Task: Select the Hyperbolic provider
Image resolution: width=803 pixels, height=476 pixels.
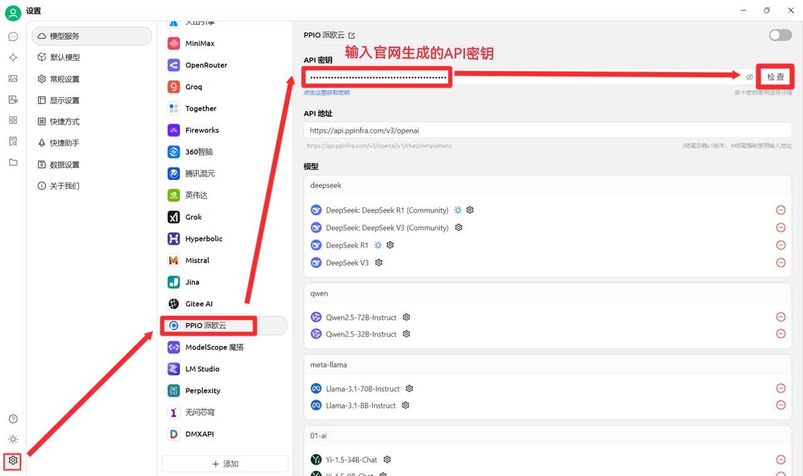Action: pos(225,239)
